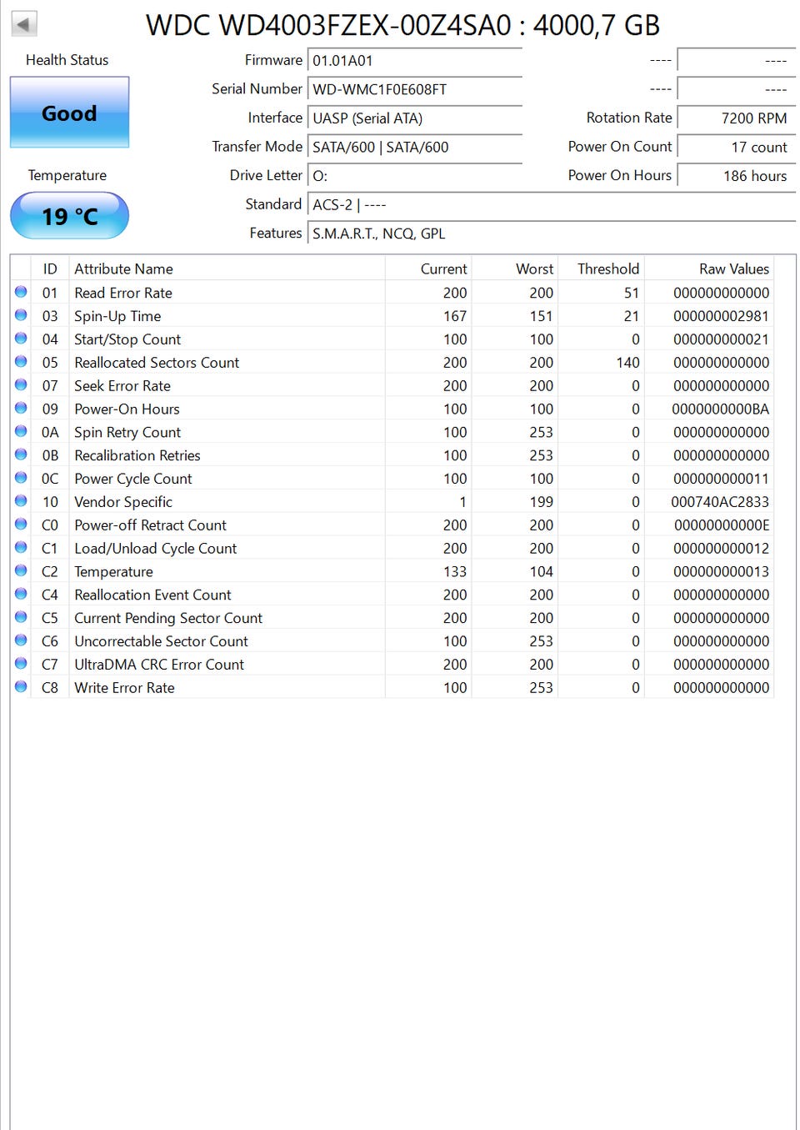Select the Power Cycle Count attribute name
The width and height of the screenshot is (800, 1130).
(133, 479)
